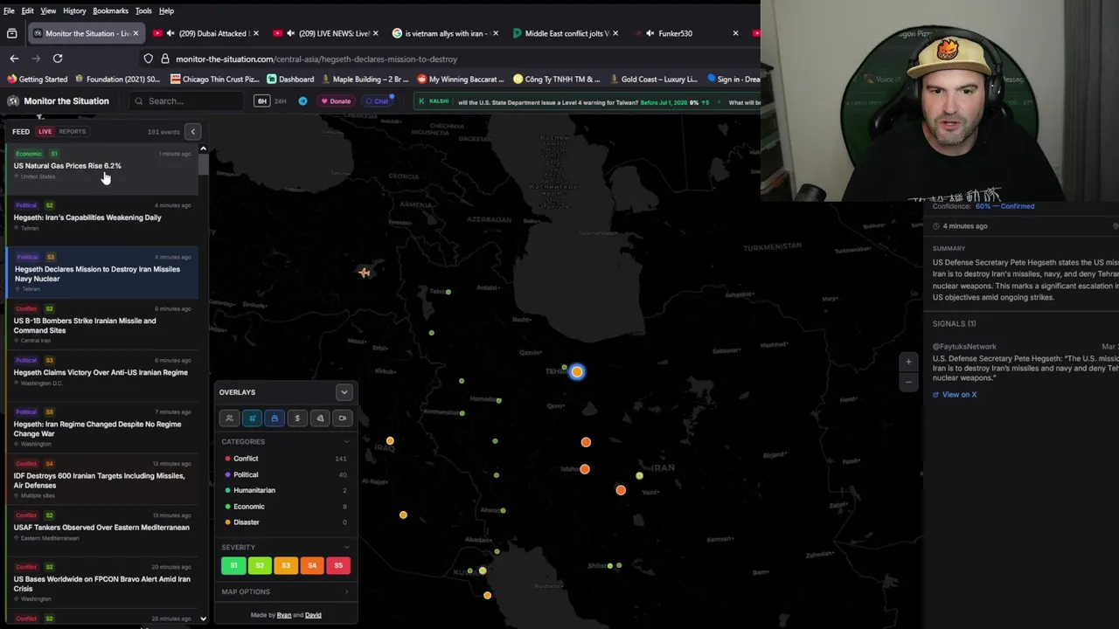Image resolution: width=1119 pixels, height=629 pixels.
Task: Open the Chicago Thin Crust Pizza bookmark
Action: 214,79
